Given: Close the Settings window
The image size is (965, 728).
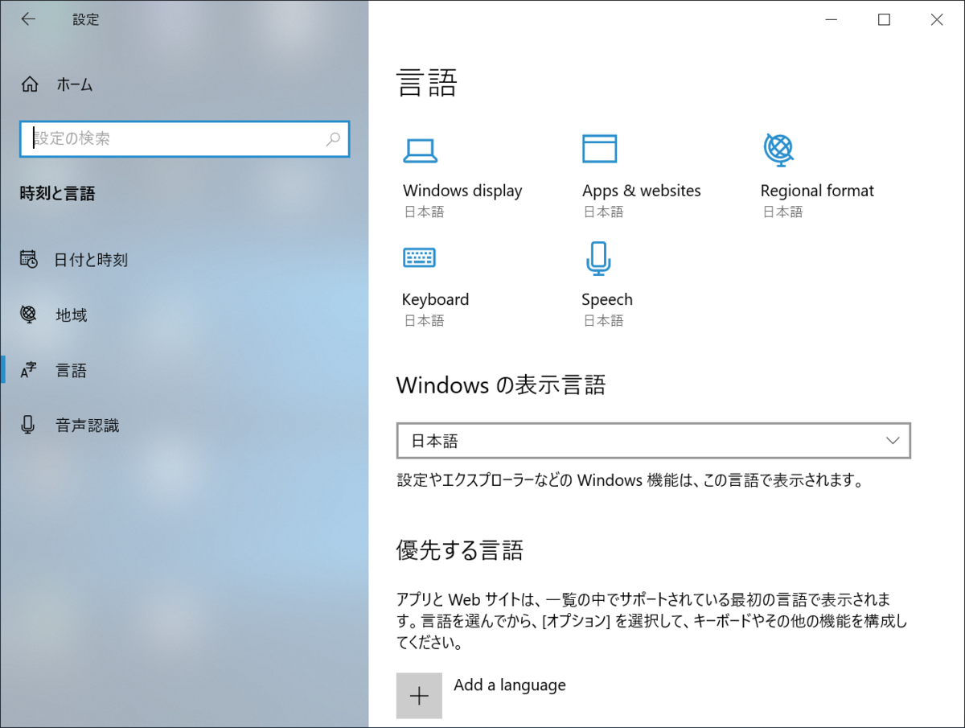Looking at the screenshot, I should (x=937, y=20).
